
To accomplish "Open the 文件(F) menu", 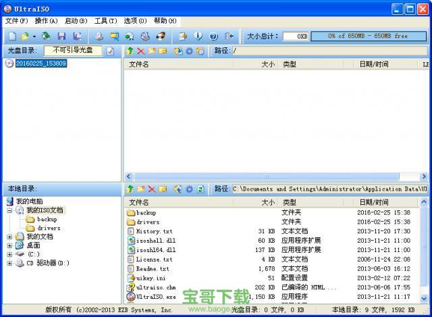I will tap(17, 21).
